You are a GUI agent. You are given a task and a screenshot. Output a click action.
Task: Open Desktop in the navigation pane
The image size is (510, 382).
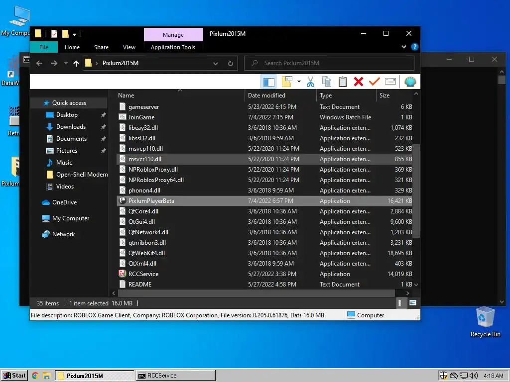[x=67, y=115]
